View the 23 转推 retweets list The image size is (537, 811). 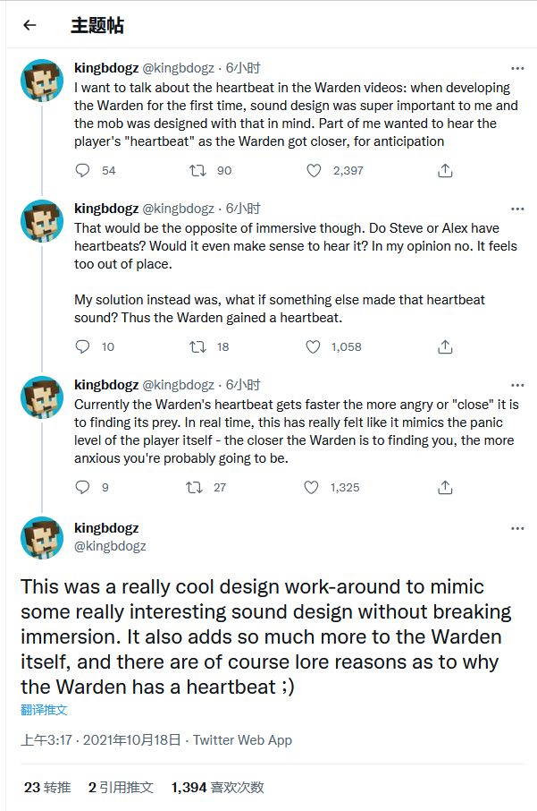(47, 788)
